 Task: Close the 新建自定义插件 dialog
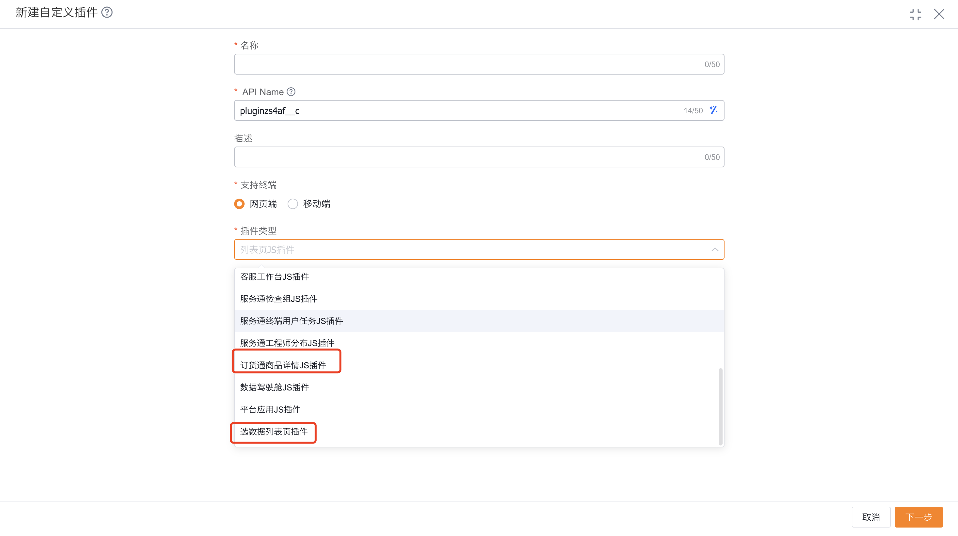pyautogui.click(x=939, y=14)
